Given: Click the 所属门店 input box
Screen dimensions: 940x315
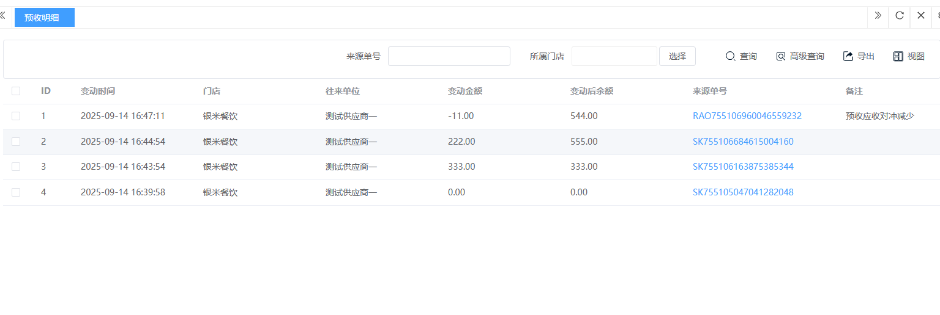Looking at the screenshot, I should click(614, 56).
